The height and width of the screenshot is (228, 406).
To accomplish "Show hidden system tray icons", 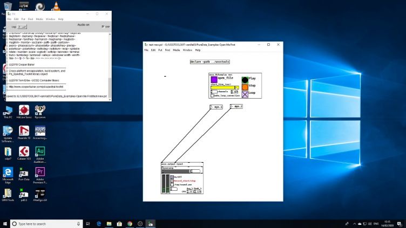I will (355, 224).
